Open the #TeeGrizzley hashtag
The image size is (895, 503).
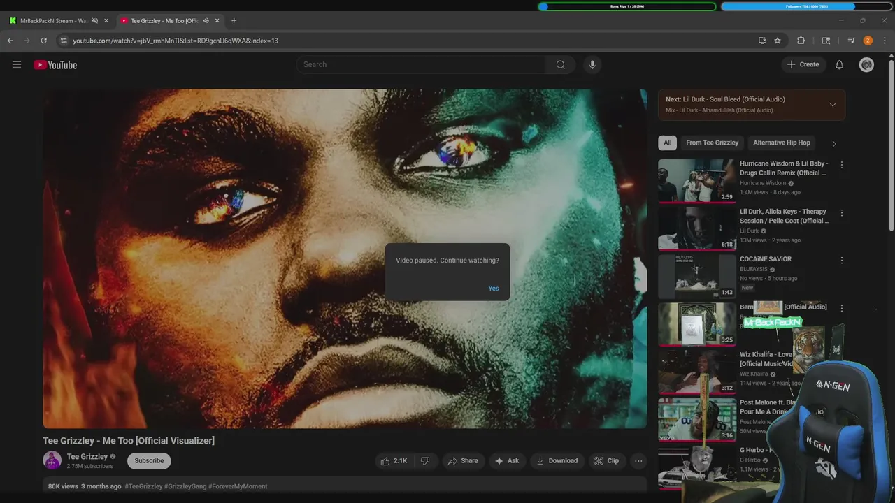point(143,486)
